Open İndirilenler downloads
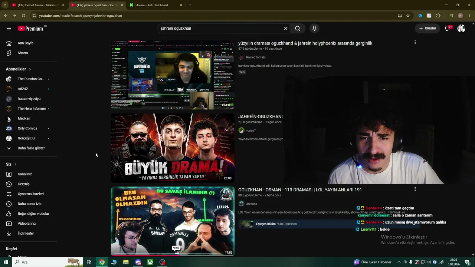The image size is (475, 267). (29, 234)
